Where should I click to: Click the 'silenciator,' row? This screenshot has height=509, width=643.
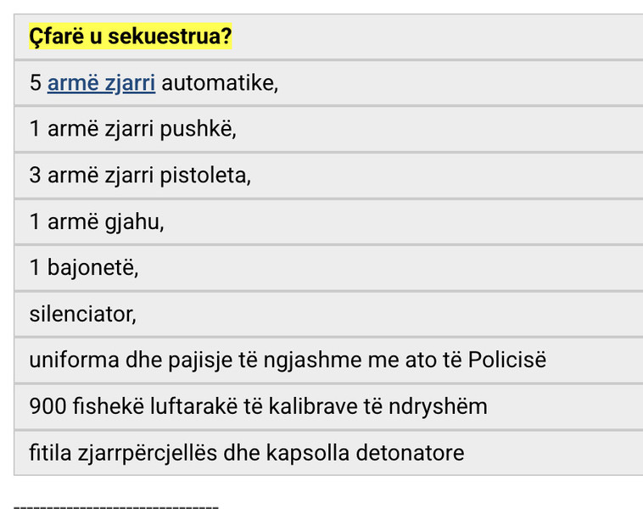coord(328,315)
